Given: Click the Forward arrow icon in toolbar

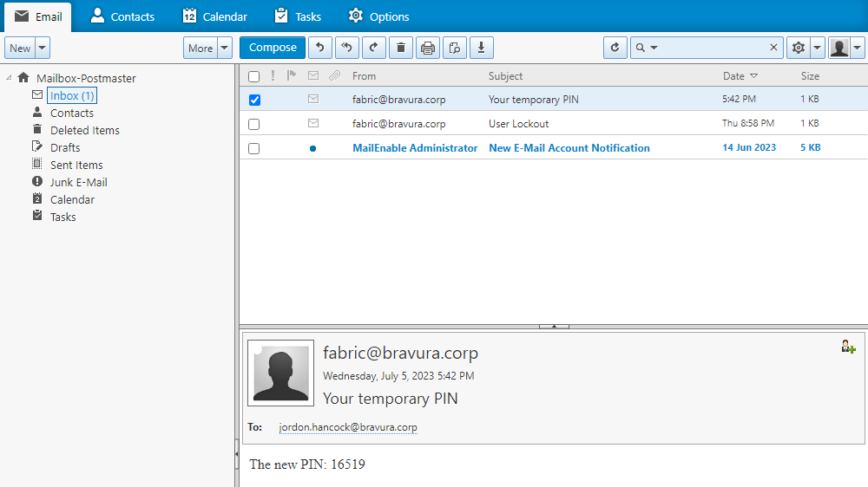Looking at the screenshot, I should tap(373, 48).
